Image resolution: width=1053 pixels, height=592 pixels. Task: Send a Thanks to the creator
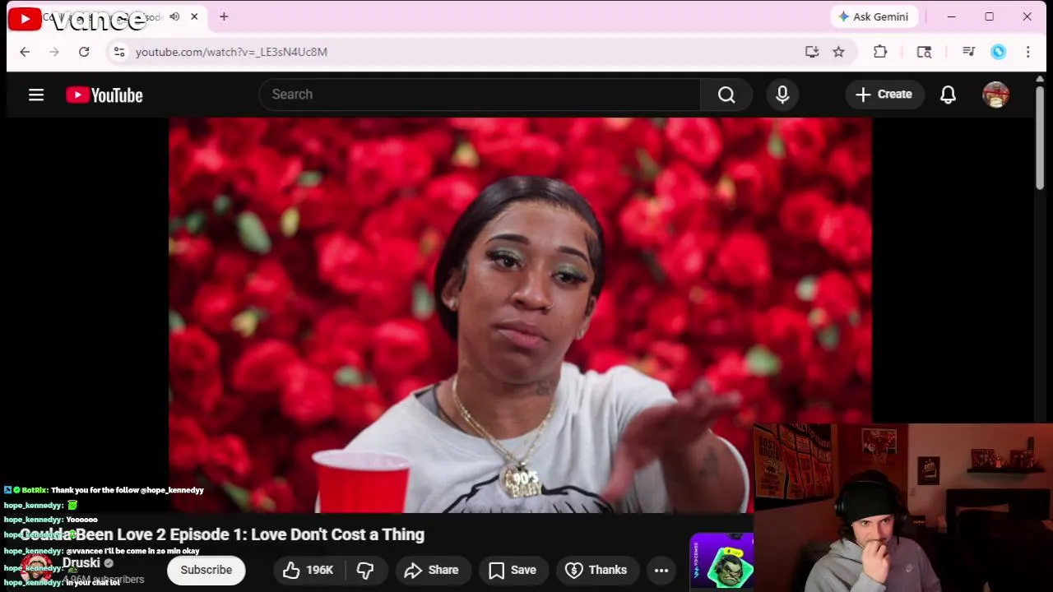coord(596,570)
